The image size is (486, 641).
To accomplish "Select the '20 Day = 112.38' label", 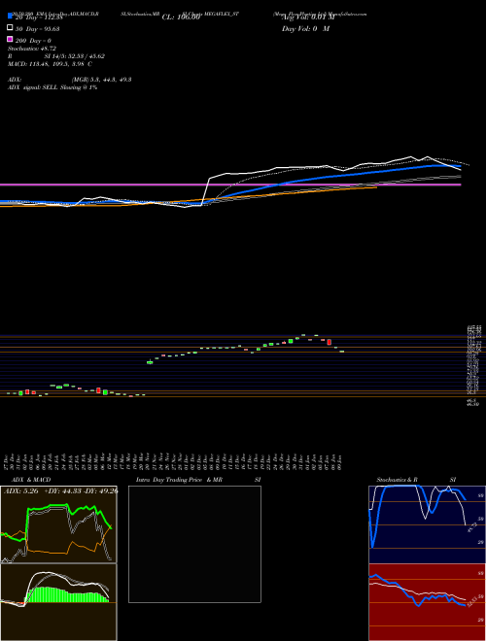I will pyautogui.click(x=39, y=17).
